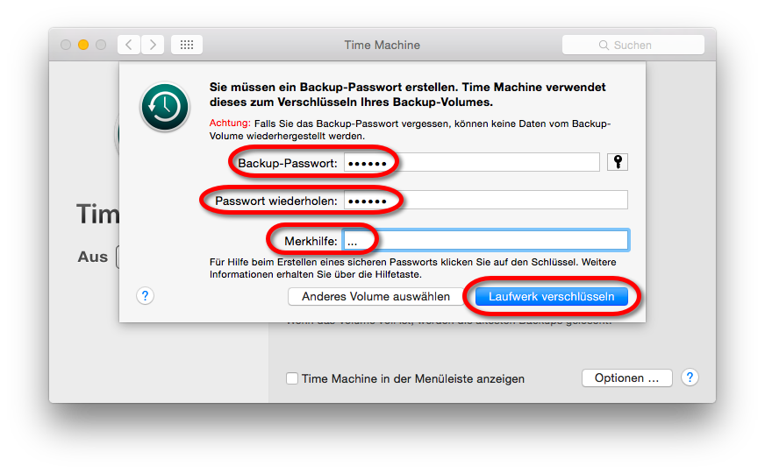Click Laufwerk verschlüsseln button
Image resolution: width=765 pixels, height=473 pixels.
coord(551,297)
